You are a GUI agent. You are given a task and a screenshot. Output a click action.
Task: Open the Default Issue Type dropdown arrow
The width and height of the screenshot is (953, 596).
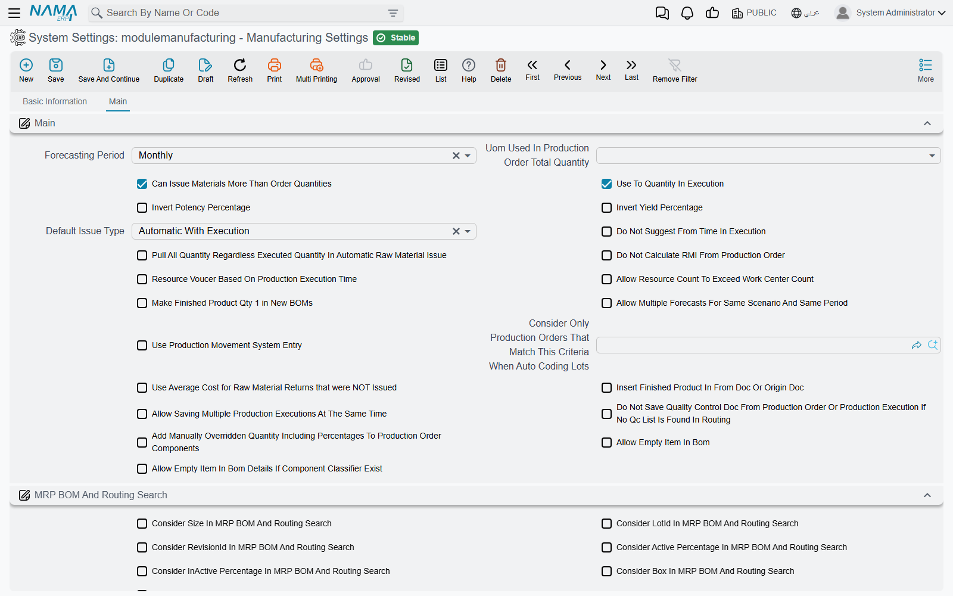(468, 231)
